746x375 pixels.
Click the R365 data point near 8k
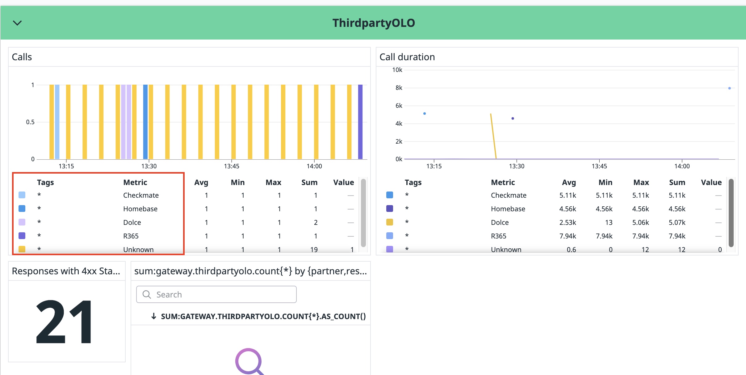pyautogui.click(x=729, y=88)
